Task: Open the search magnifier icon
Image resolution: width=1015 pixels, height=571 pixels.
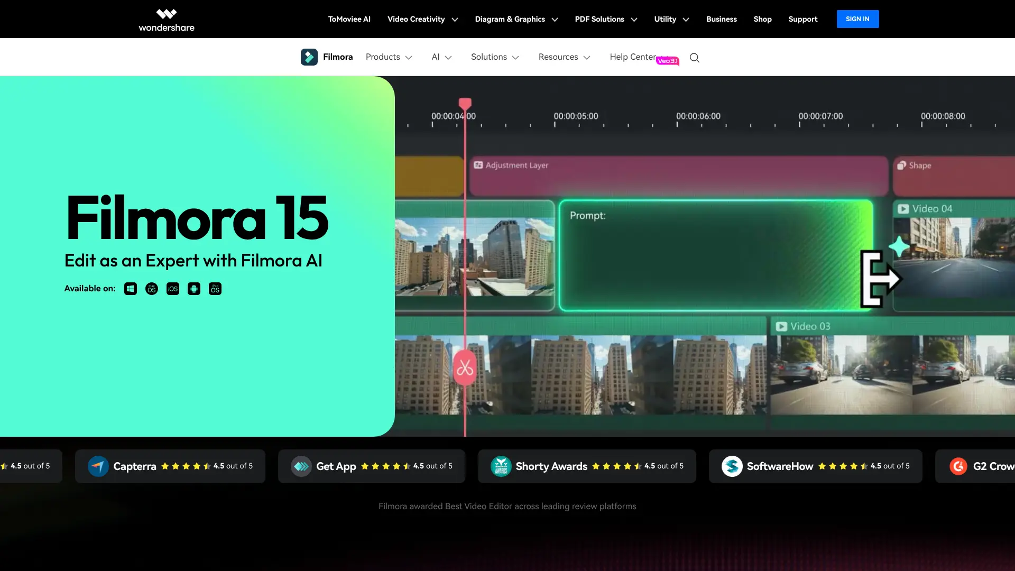Action: [x=695, y=58]
